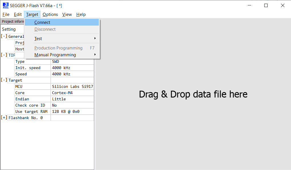
Task: Select the Flashbank No. 0 row
Action: pyautogui.click(x=29, y=118)
